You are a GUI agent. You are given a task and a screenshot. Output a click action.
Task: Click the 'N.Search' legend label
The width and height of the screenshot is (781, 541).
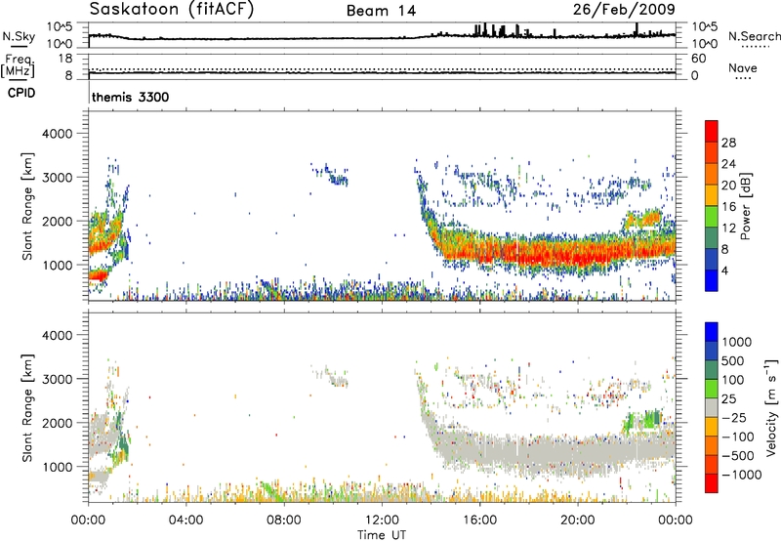[x=755, y=36]
